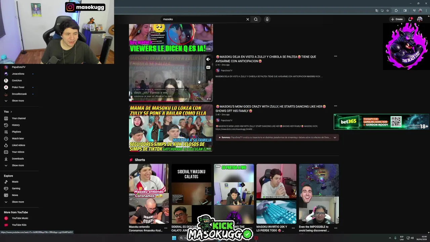Image resolution: width=430 pixels, height=242 pixels.
Task: Show hidden system tray icons
Action: click(x=390, y=238)
